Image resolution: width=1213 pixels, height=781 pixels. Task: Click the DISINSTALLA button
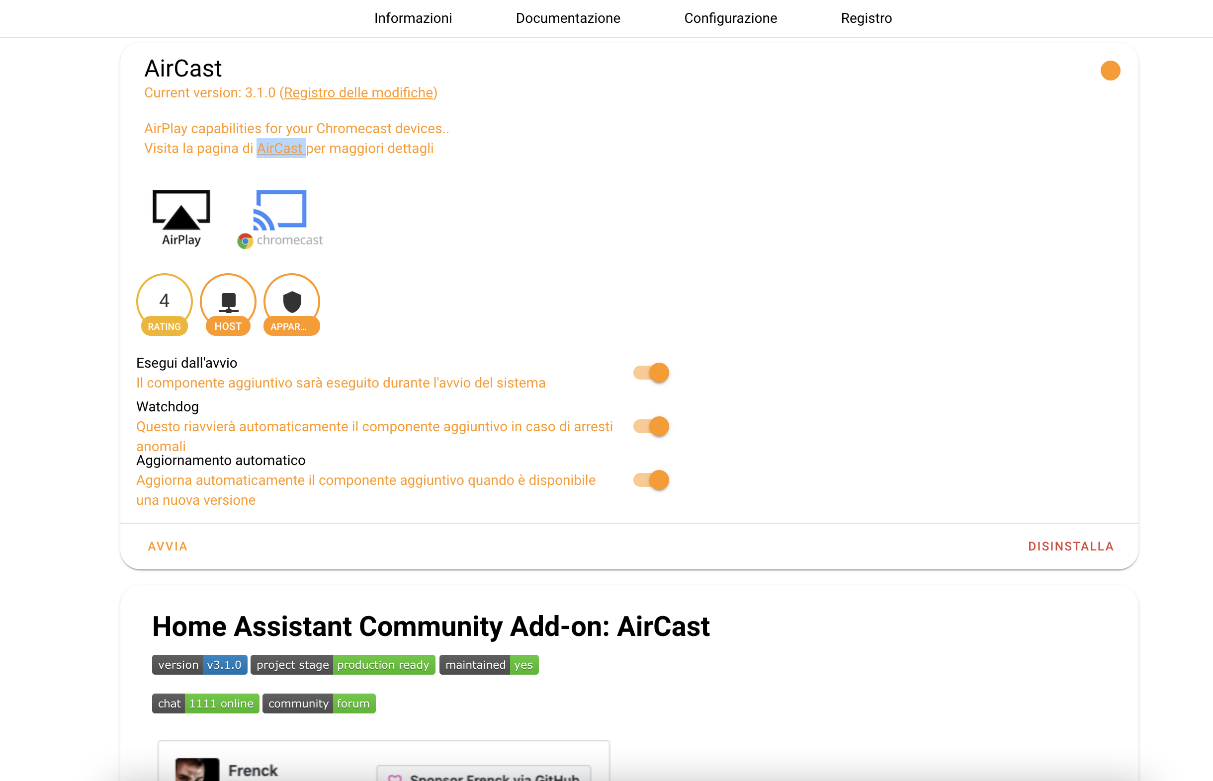(1070, 546)
